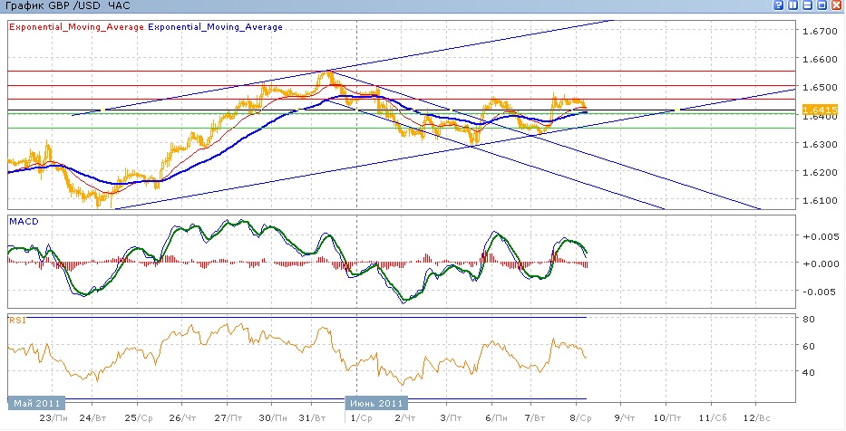Select the 24/Вт date label
Image resolution: width=846 pixels, height=431 pixels.
92,418
